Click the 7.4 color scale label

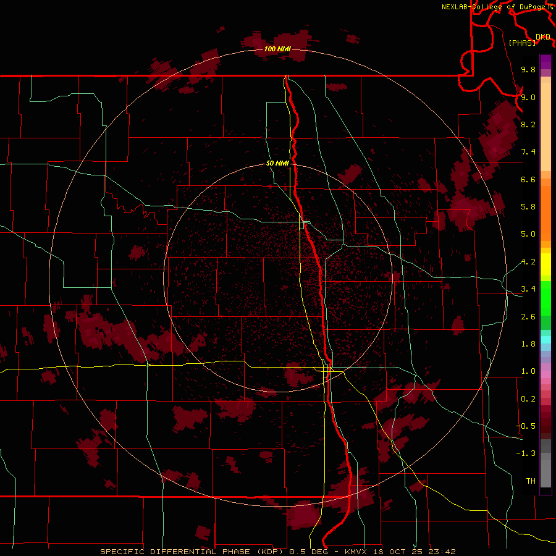click(x=528, y=152)
